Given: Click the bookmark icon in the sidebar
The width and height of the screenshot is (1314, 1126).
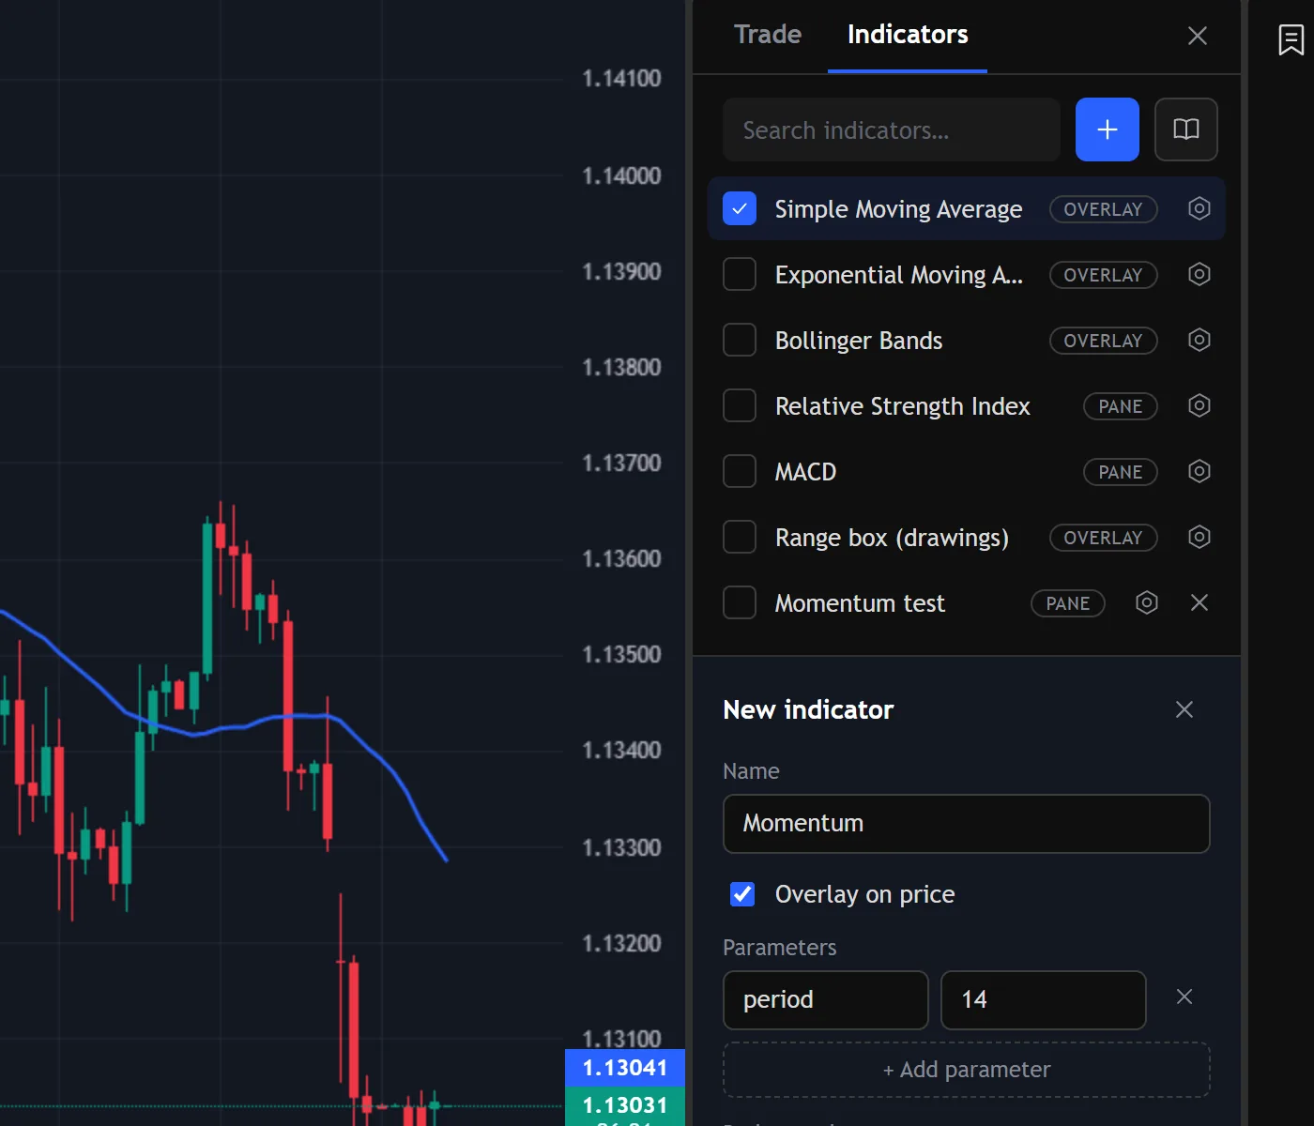Looking at the screenshot, I should pyautogui.click(x=1291, y=39).
